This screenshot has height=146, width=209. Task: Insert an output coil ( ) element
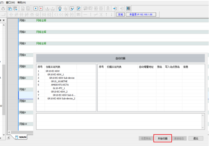click(x=56, y=14)
